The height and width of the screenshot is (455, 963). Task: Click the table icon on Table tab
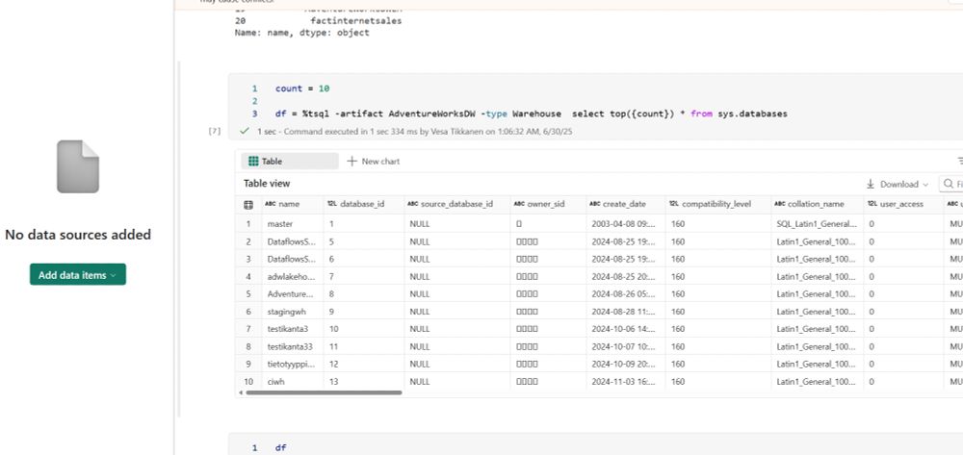click(253, 162)
